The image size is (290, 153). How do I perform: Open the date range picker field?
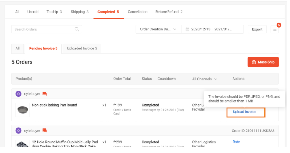pos(212,29)
